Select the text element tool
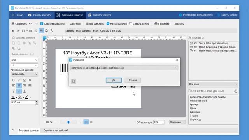Image resolution: width=249 pixels, height=140 pixels. 18,31
